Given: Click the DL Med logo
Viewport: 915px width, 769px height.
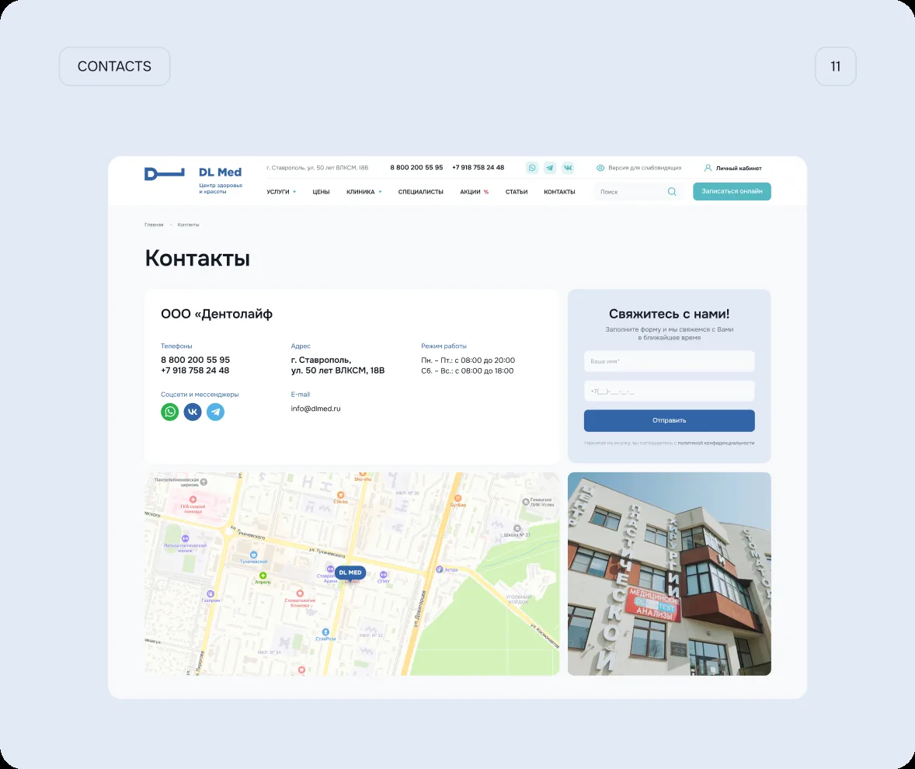Looking at the screenshot, I should click(193, 179).
